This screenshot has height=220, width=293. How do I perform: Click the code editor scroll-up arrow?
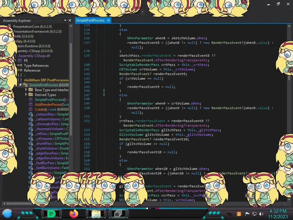coord(289,26)
